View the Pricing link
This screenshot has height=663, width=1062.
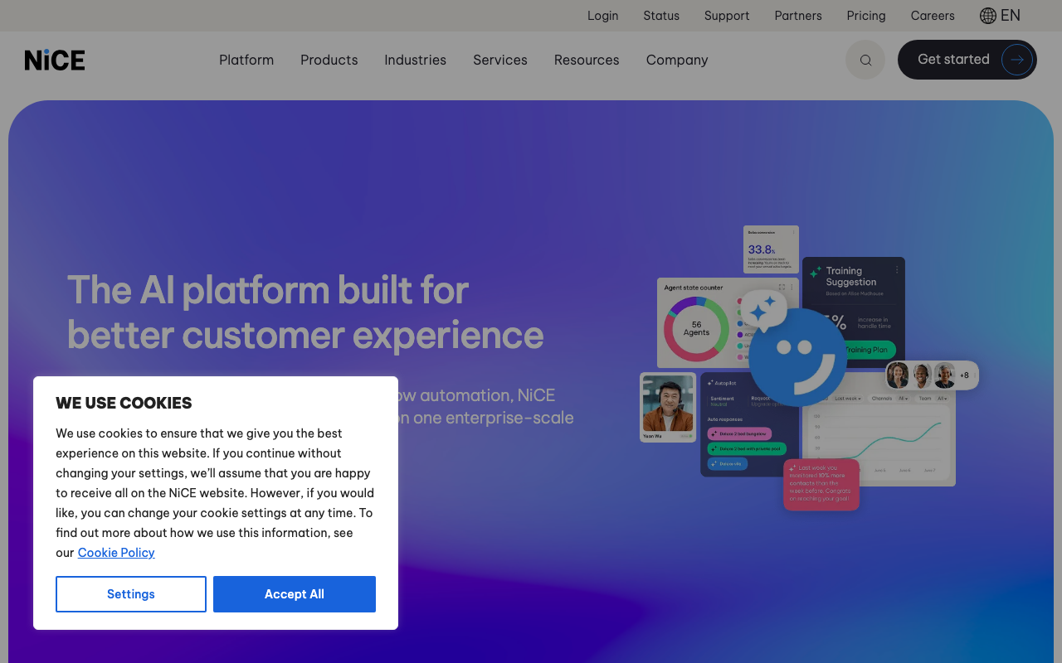pos(866,16)
